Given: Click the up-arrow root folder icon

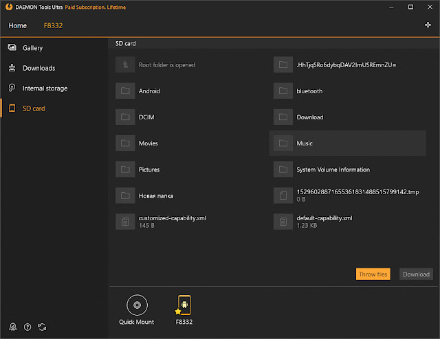Looking at the screenshot, I should point(125,65).
